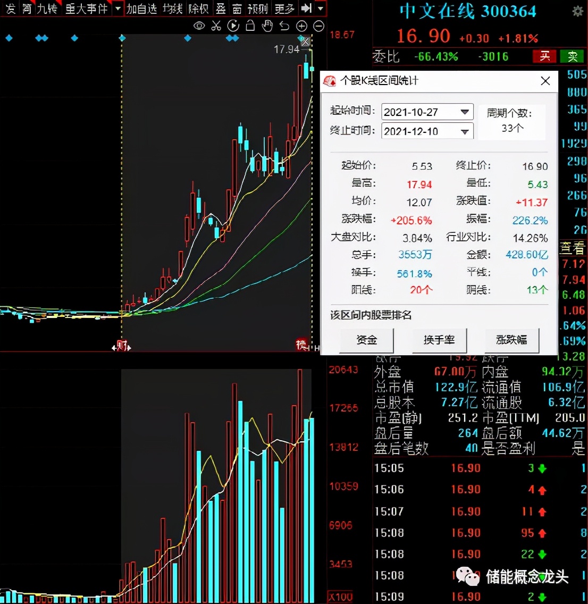Click the scissors cut tool above the chart
Image resolution: width=588 pixels, height=604 pixels.
click(x=216, y=26)
